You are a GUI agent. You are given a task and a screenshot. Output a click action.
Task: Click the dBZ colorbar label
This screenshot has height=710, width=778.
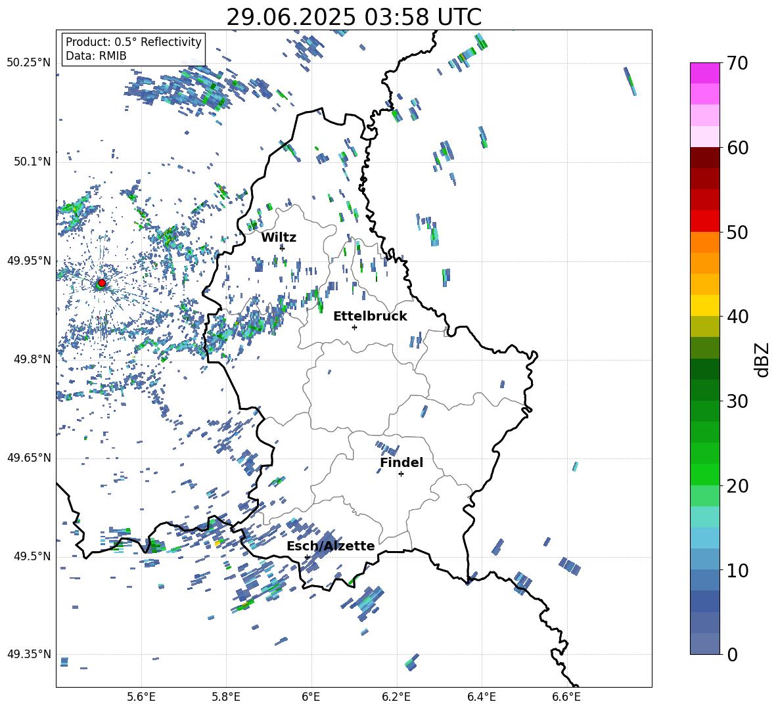point(763,360)
